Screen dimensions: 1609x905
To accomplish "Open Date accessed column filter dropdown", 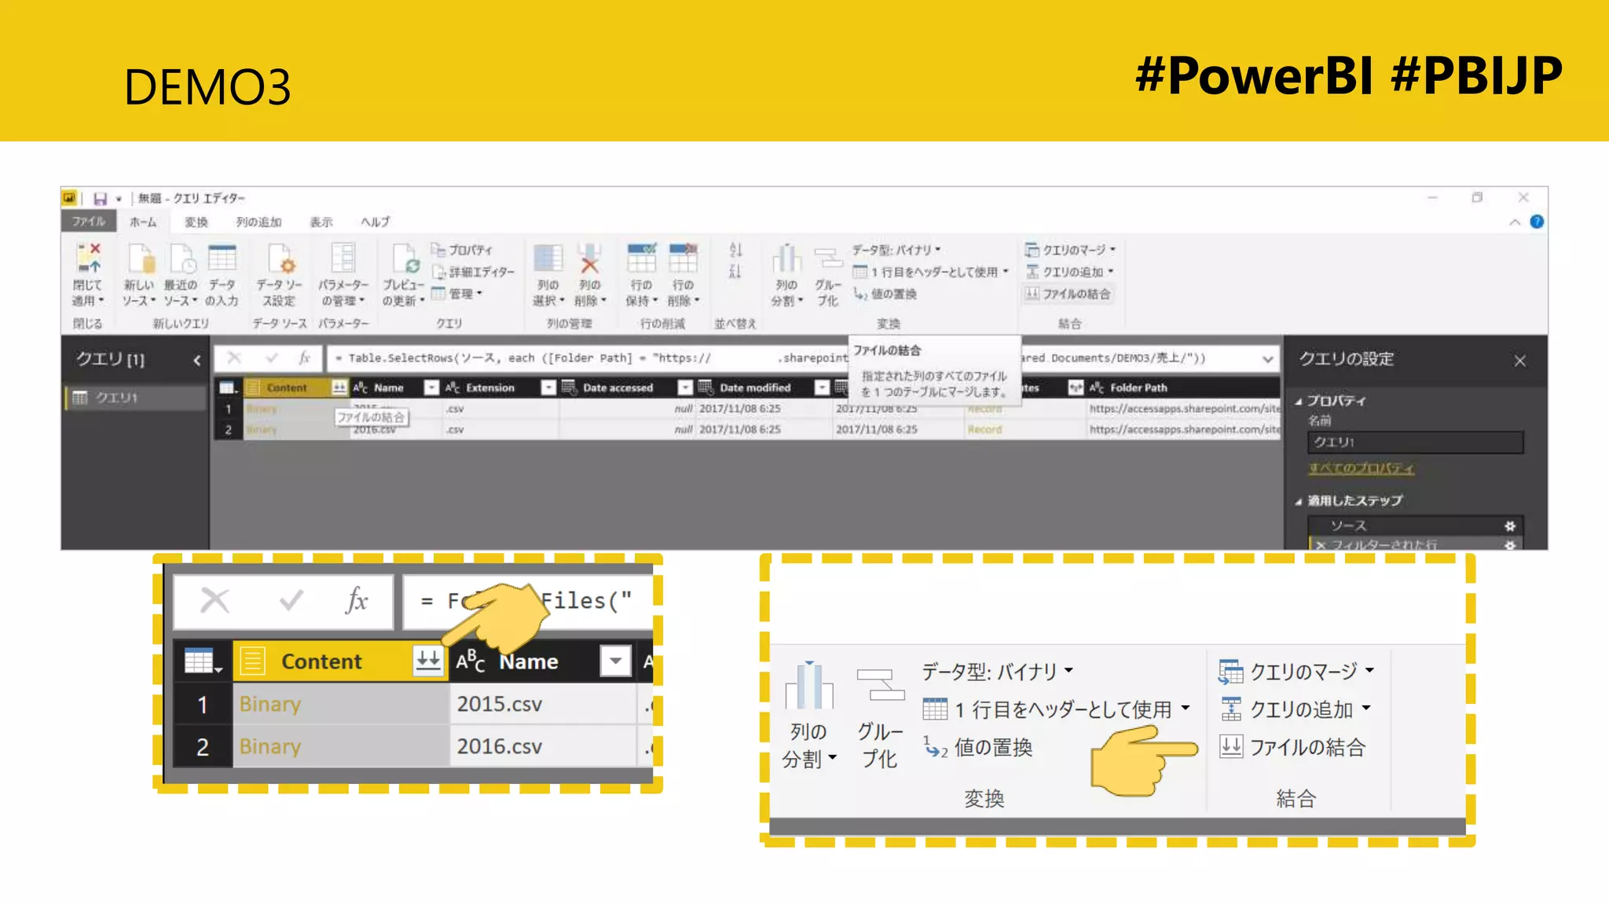I will [x=685, y=387].
